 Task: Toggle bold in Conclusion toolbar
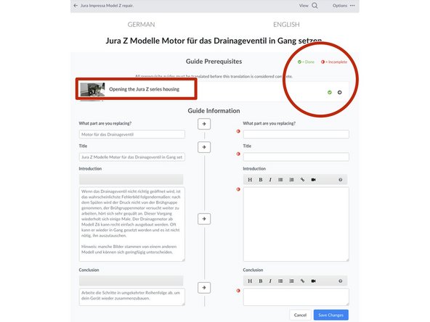pyautogui.click(x=261, y=281)
